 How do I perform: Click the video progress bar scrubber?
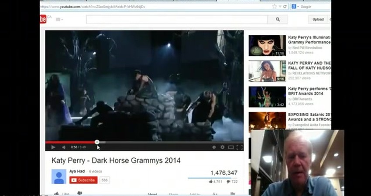[x=97, y=142]
